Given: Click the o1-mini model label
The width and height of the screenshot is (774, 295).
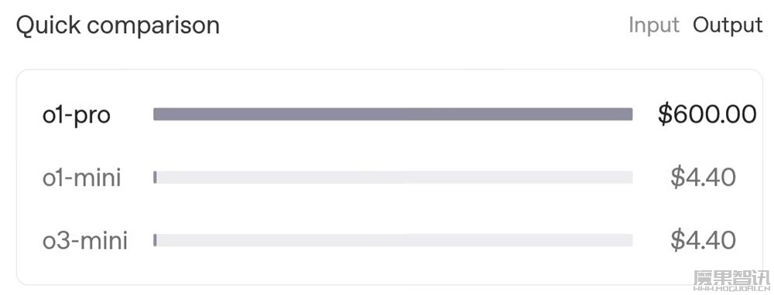Looking at the screenshot, I should pos(82,178).
